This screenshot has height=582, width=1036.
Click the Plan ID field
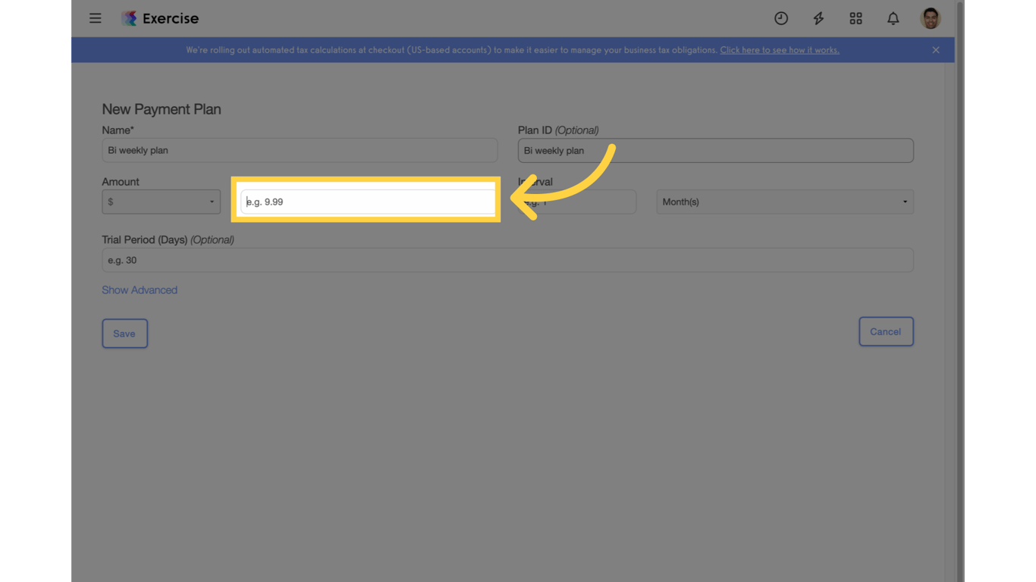click(x=715, y=150)
